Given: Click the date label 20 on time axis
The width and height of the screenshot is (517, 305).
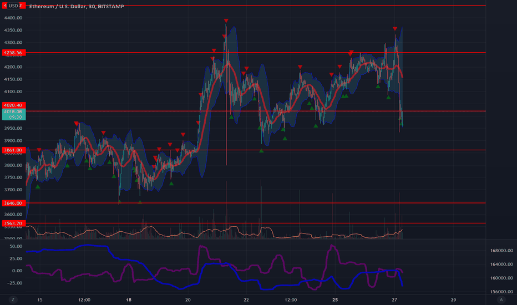Looking at the screenshot, I should pyautogui.click(x=187, y=299).
